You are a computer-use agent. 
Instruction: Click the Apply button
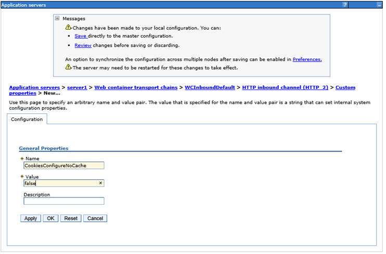pos(31,218)
